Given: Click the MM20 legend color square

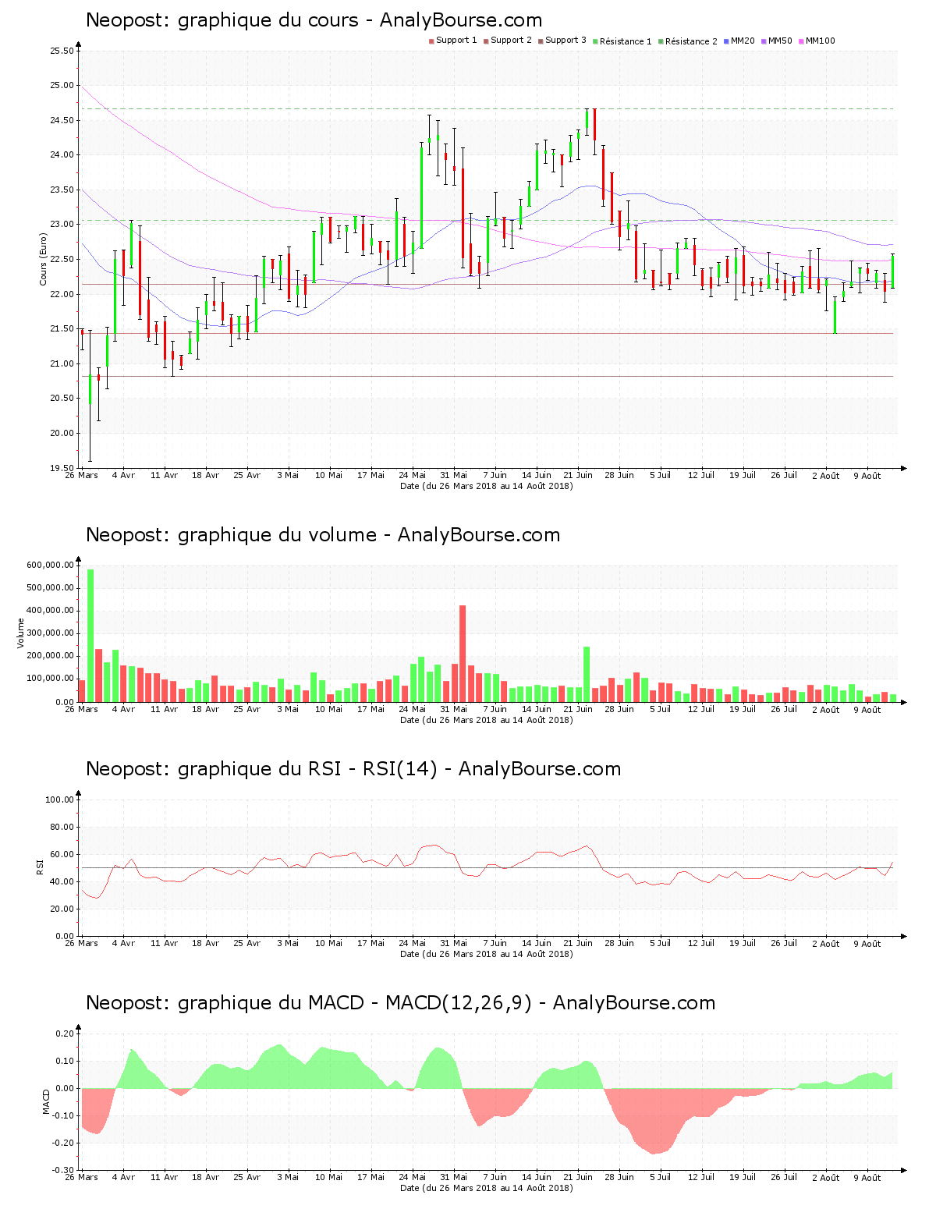Looking at the screenshot, I should 726,41.
